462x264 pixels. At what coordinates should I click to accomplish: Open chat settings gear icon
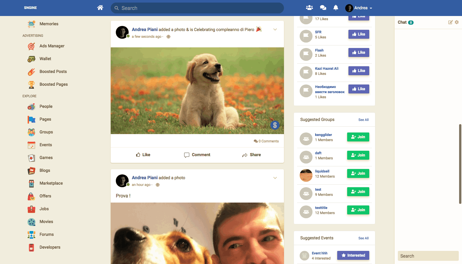[x=457, y=22]
